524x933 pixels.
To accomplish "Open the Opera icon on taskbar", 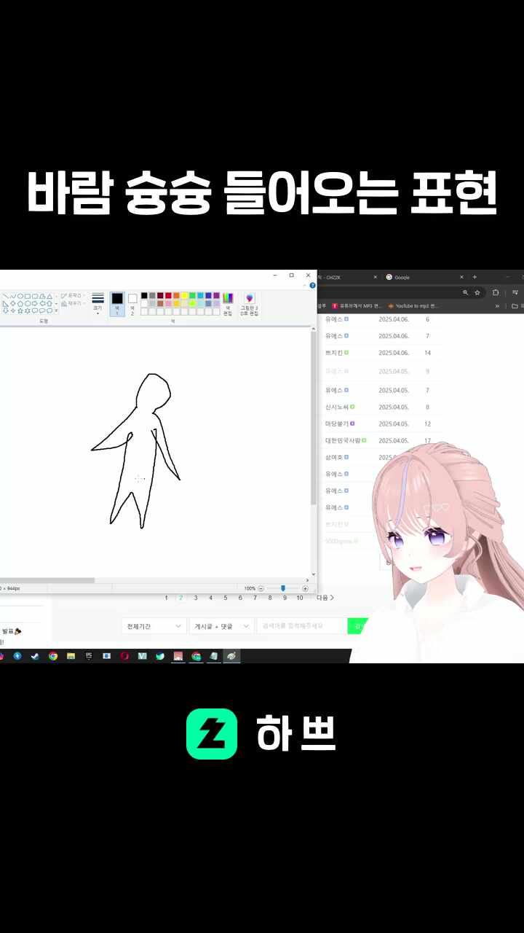I will click(x=124, y=656).
